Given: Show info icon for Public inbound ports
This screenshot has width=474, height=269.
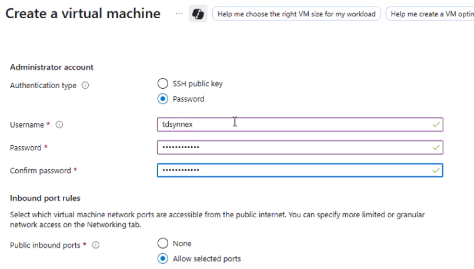Looking at the screenshot, I should pos(95,245).
